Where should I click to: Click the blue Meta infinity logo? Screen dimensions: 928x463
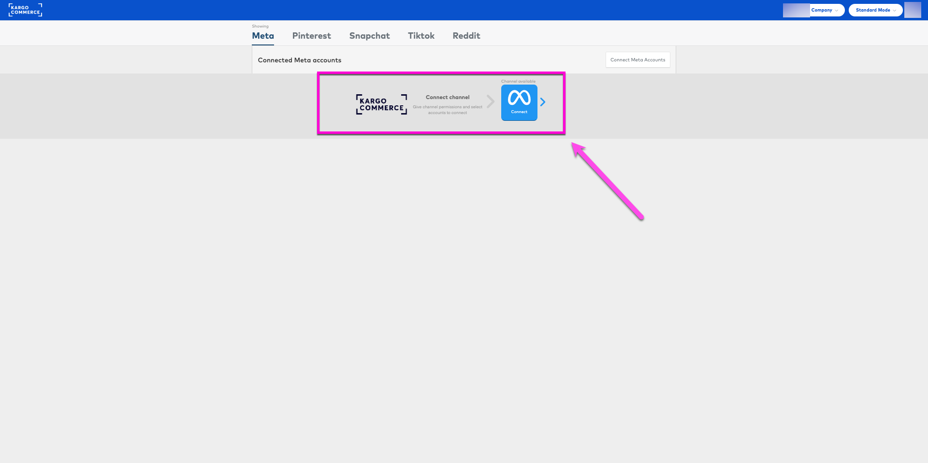pos(519,98)
